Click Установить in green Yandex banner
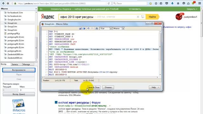This screenshot has height=114, width=203. point(134,9)
